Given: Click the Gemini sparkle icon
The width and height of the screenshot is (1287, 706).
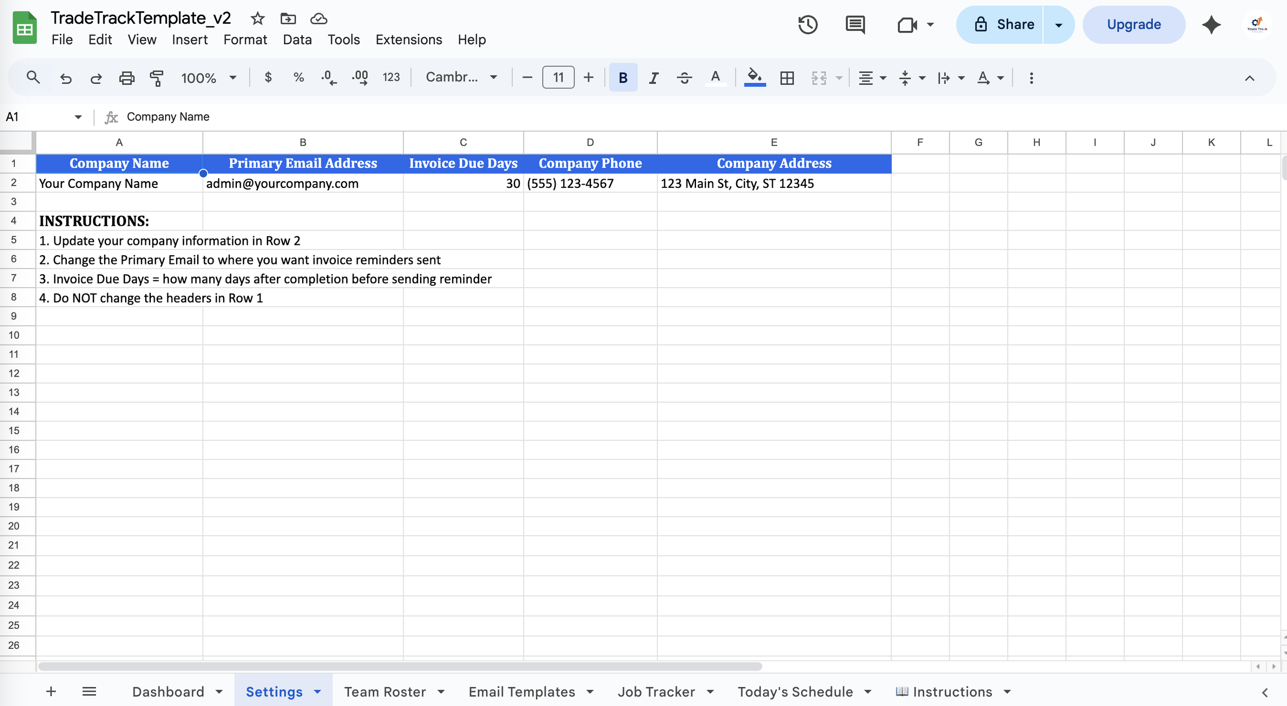Looking at the screenshot, I should coord(1211,25).
